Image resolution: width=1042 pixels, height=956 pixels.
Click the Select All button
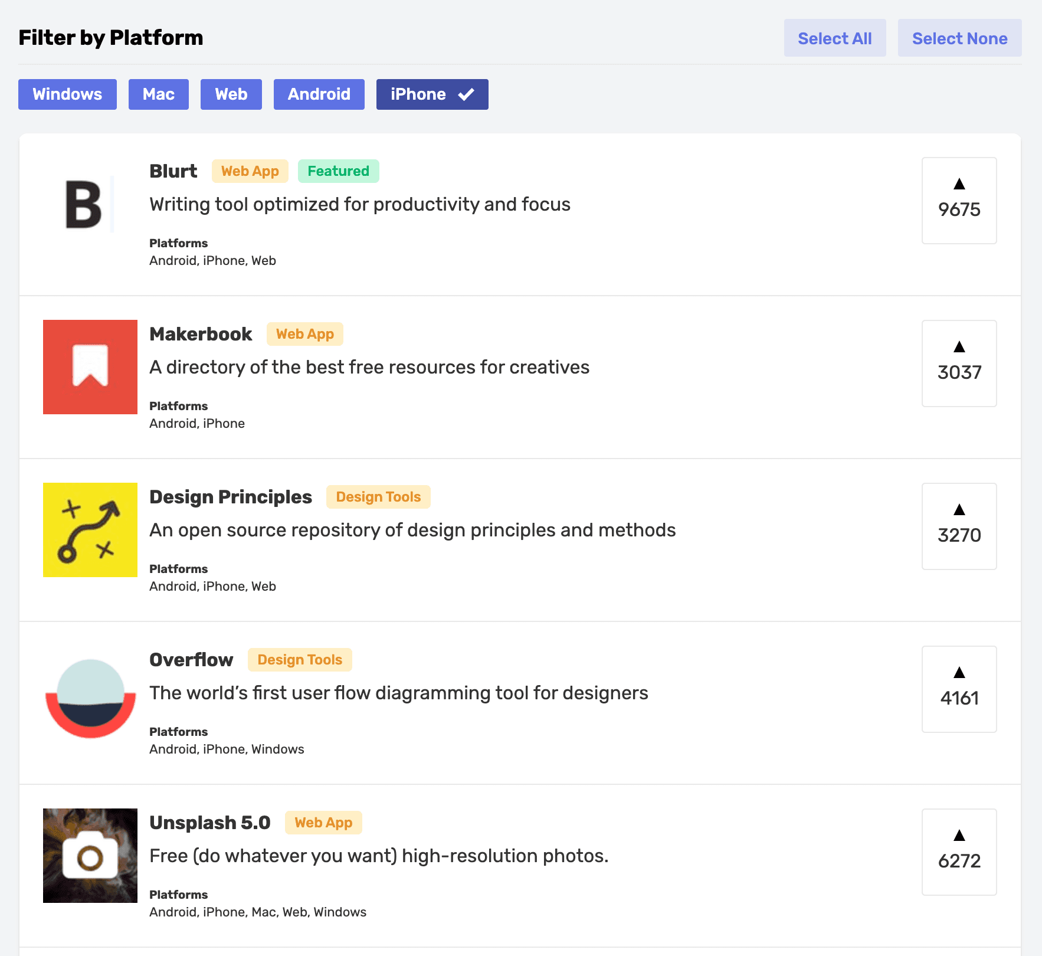[x=835, y=38]
